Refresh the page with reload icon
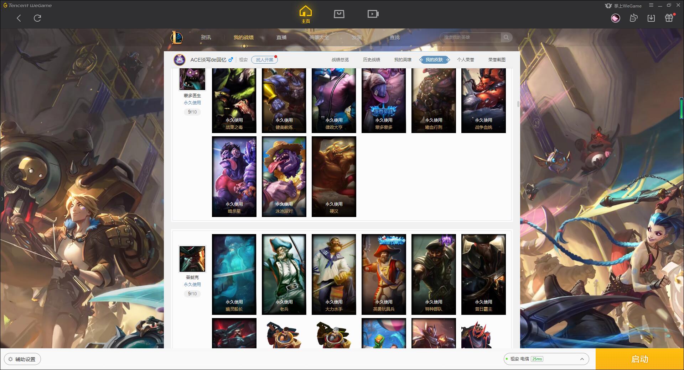The height and width of the screenshot is (370, 684). (37, 18)
